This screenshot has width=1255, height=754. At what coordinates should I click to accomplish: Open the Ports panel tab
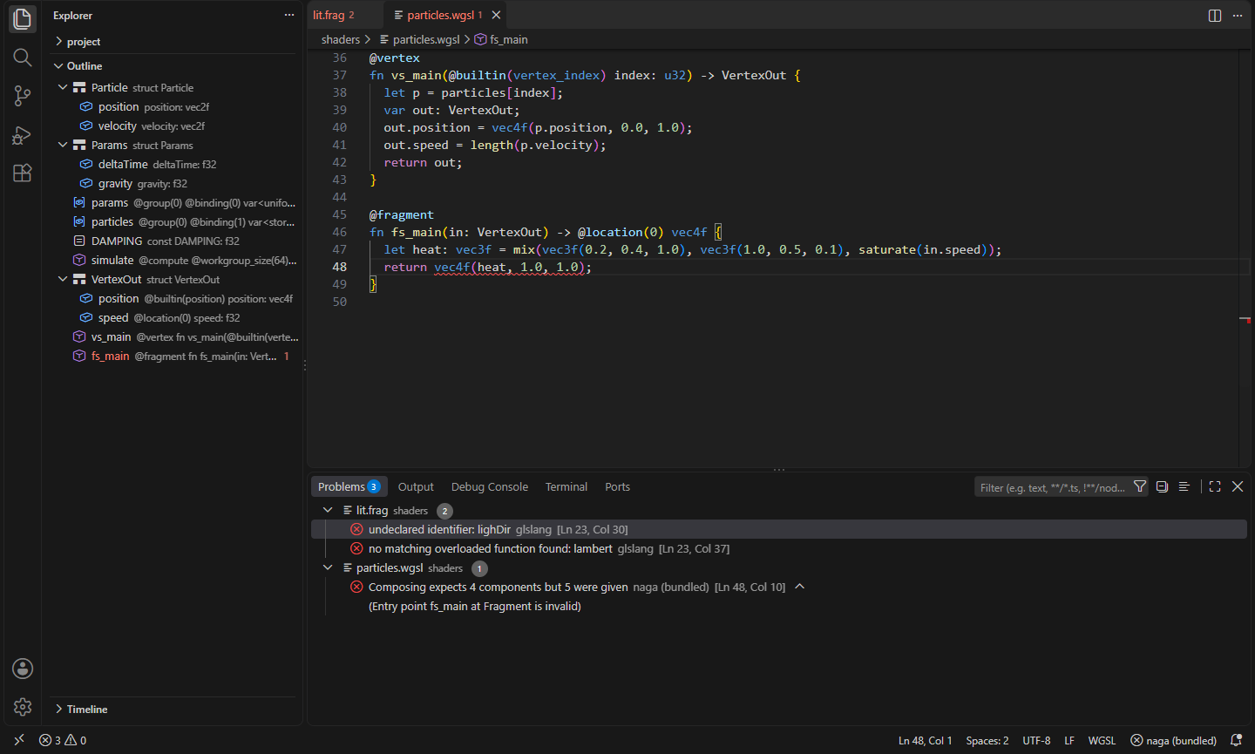[617, 486]
